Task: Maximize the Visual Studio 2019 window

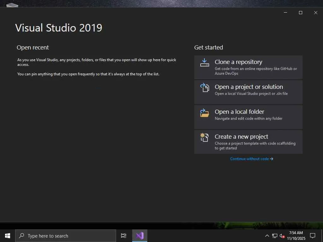Action: pos(301,13)
